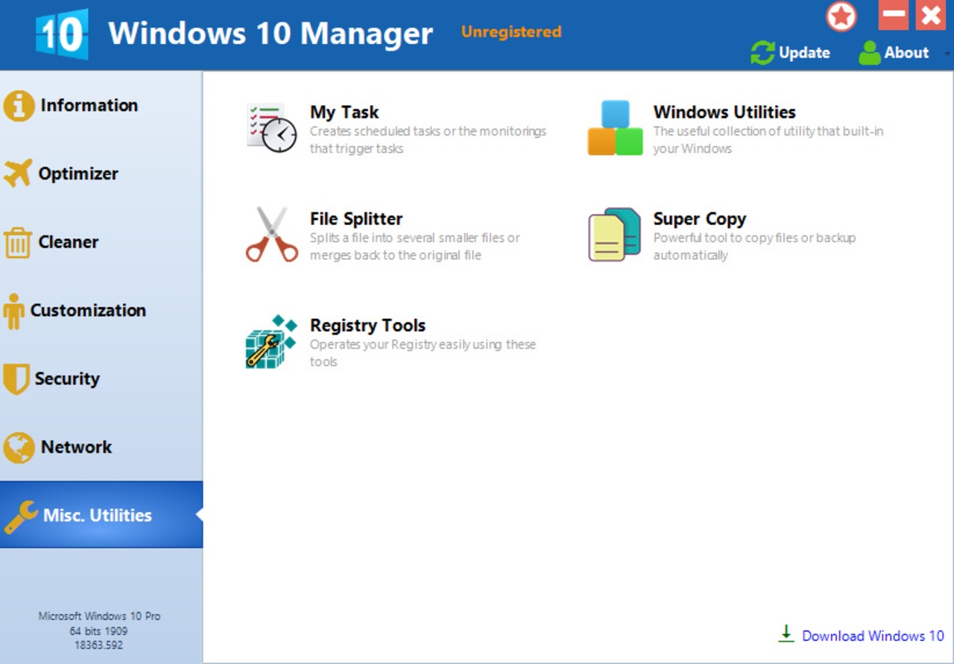Click the green Update refresh icon
Screen dimensions: 954x664
tap(762, 53)
